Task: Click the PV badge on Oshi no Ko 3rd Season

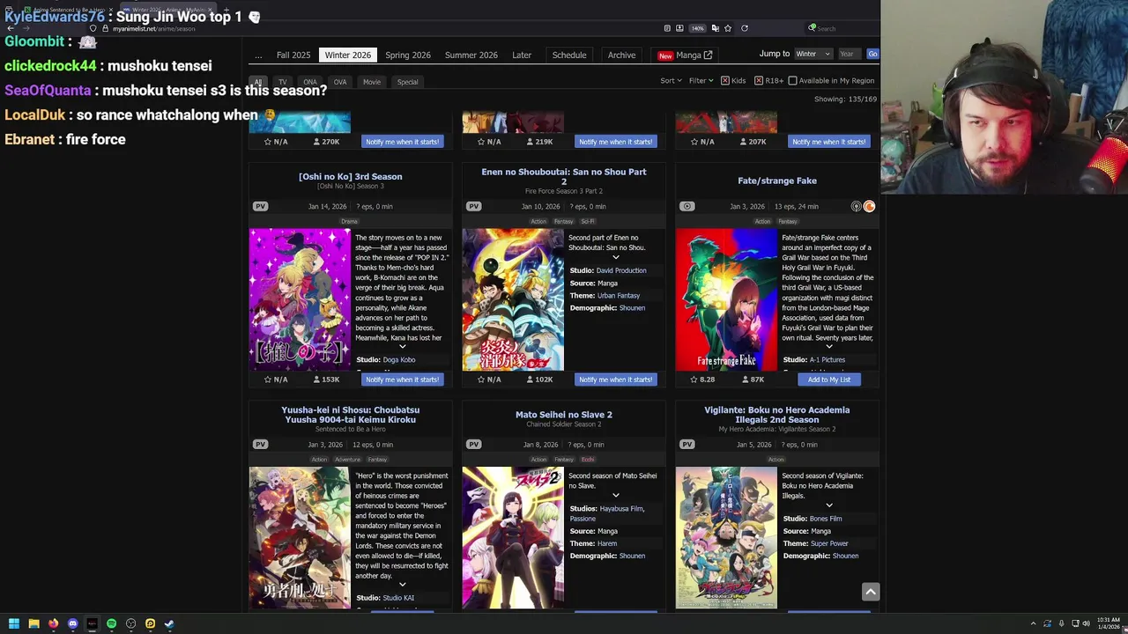Action: tap(260, 206)
